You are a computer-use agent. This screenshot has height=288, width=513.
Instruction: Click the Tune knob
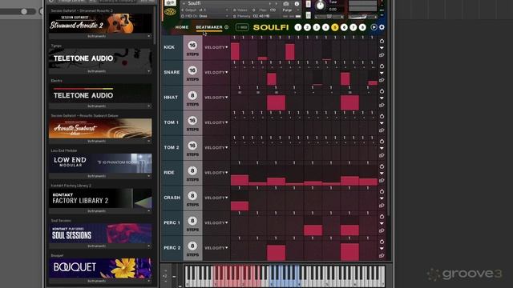coord(320,6)
